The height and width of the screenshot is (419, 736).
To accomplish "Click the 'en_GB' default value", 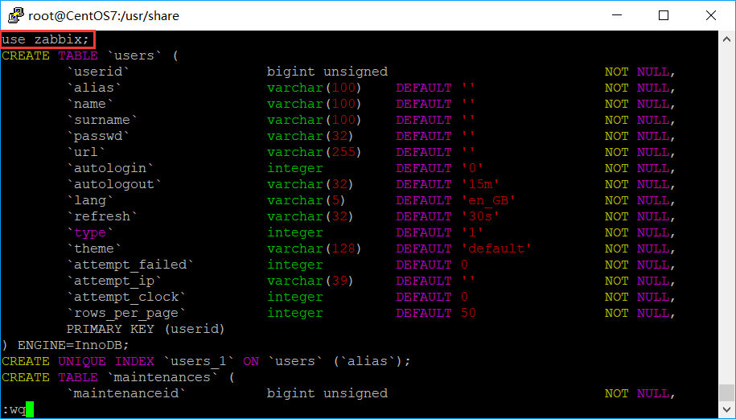I will click(x=487, y=200).
